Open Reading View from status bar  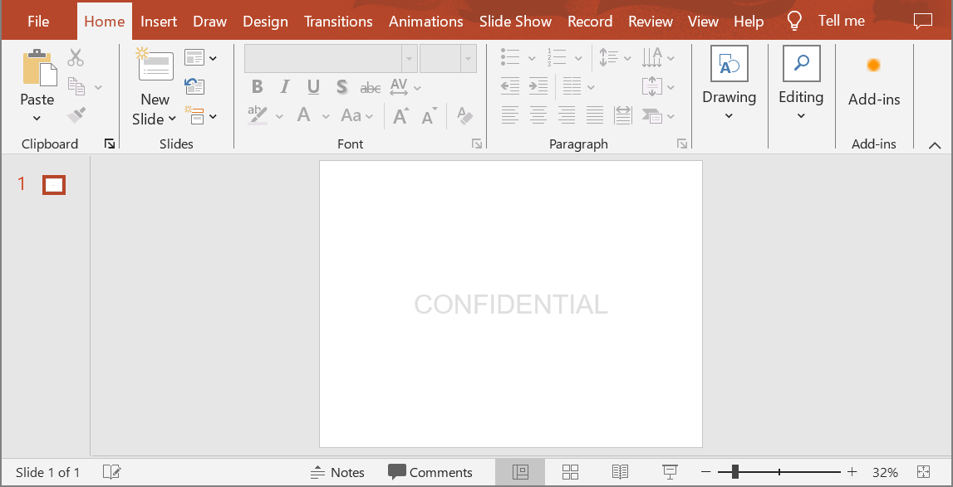(x=620, y=472)
